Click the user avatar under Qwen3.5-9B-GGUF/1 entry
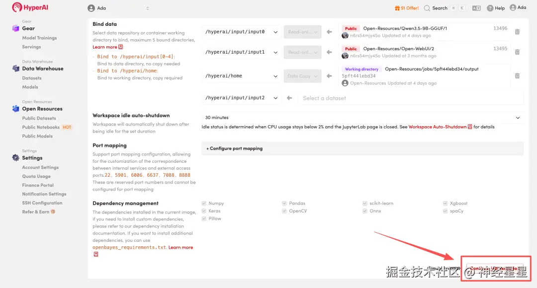 345,36
